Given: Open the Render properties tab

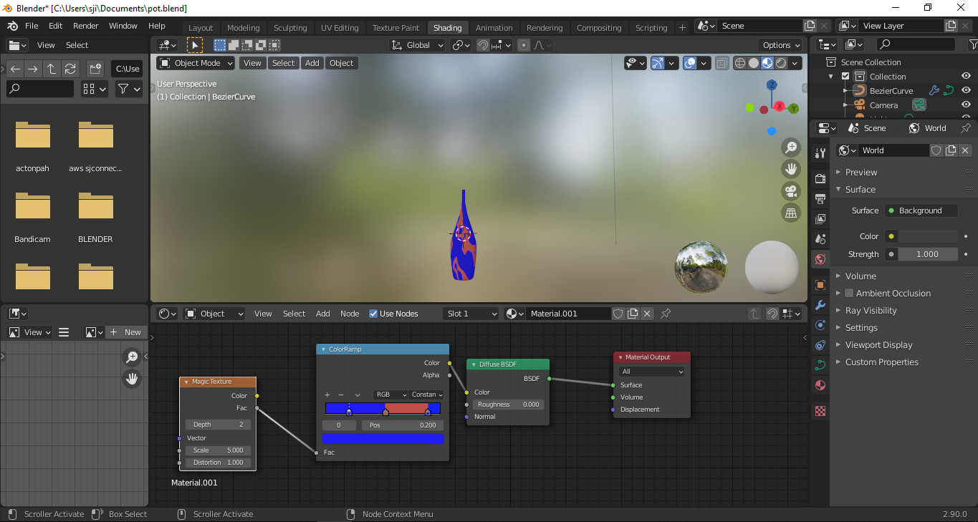Looking at the screenshot, I should [x=820, y=178].
